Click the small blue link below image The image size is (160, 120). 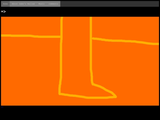[x=2, y=107]
